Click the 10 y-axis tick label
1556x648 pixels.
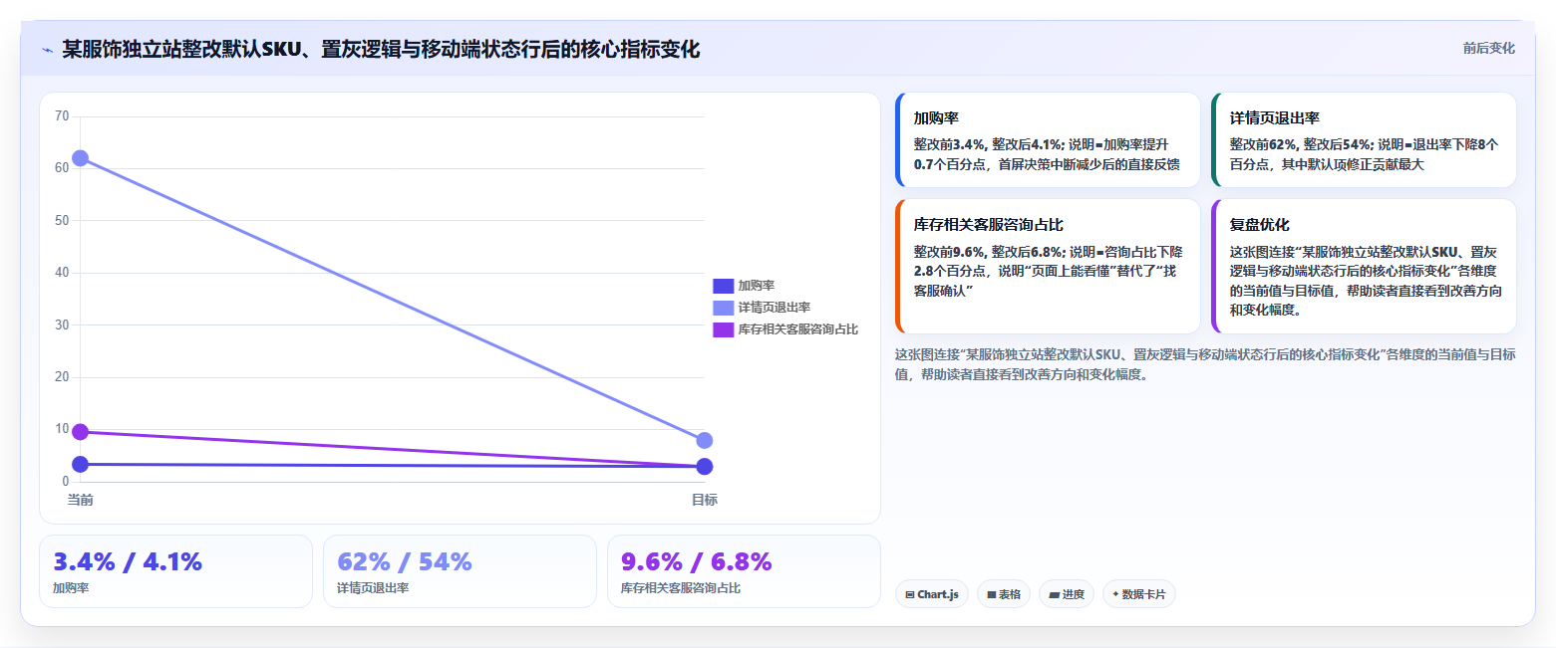click(x=62, y=429)
